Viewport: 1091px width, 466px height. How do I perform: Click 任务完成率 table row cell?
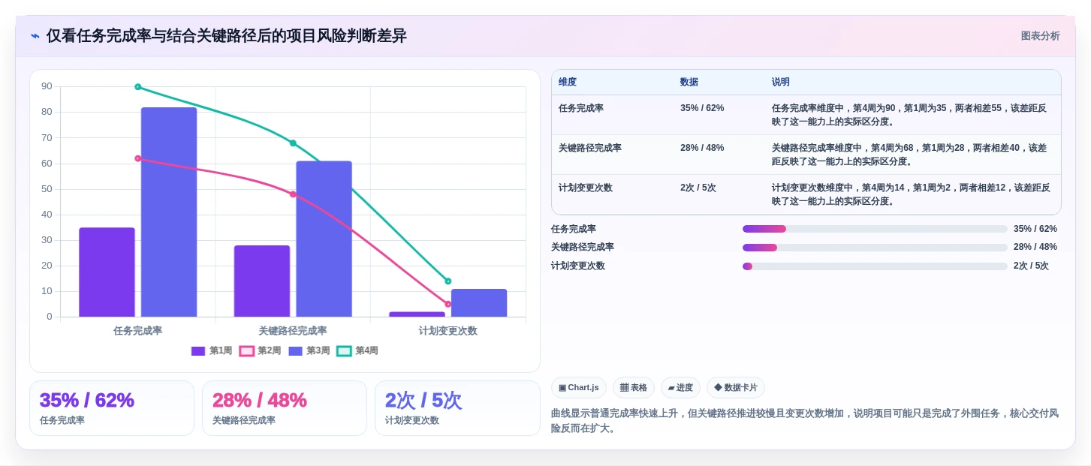pyautogui.click(x=581, y=108)
